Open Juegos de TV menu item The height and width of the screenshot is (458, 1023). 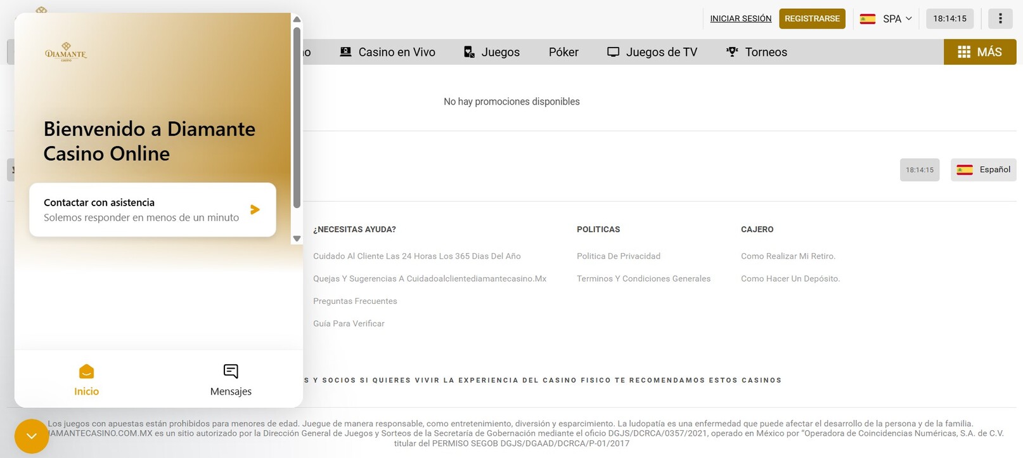[652, 52]
